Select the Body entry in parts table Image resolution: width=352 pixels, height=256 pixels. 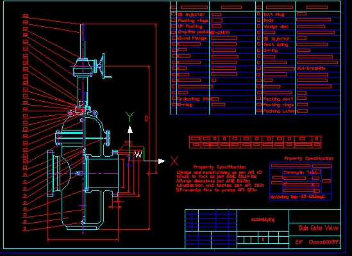click(x=269, y=20)
